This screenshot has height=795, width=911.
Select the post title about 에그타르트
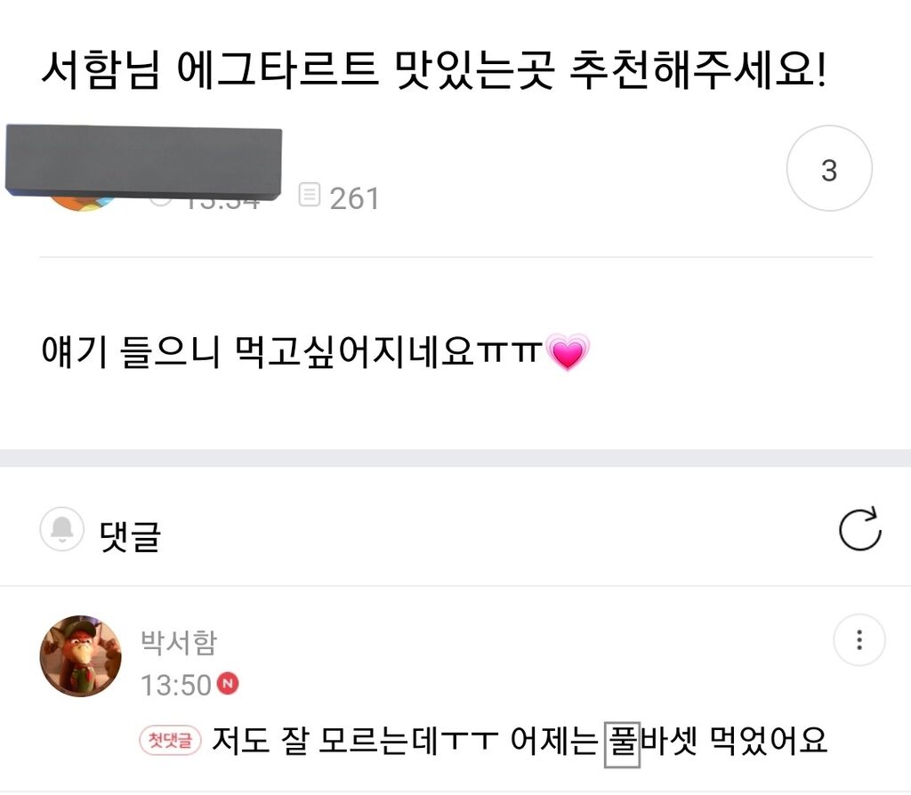point(434,71)
